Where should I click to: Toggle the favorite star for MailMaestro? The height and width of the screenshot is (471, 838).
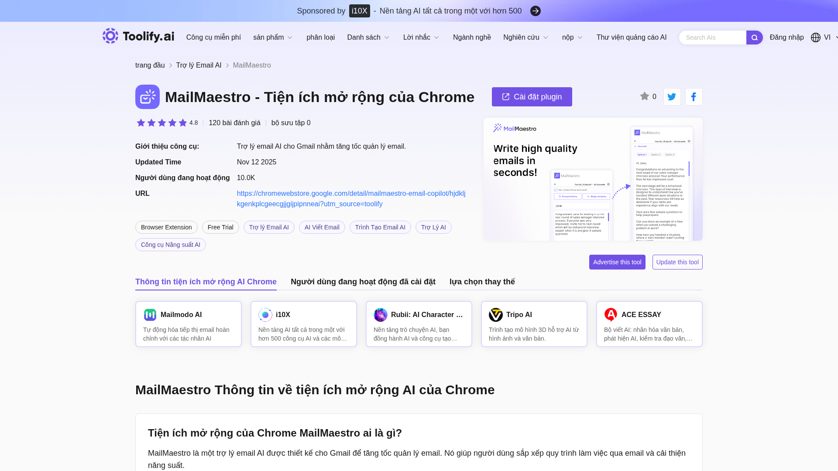644,96
